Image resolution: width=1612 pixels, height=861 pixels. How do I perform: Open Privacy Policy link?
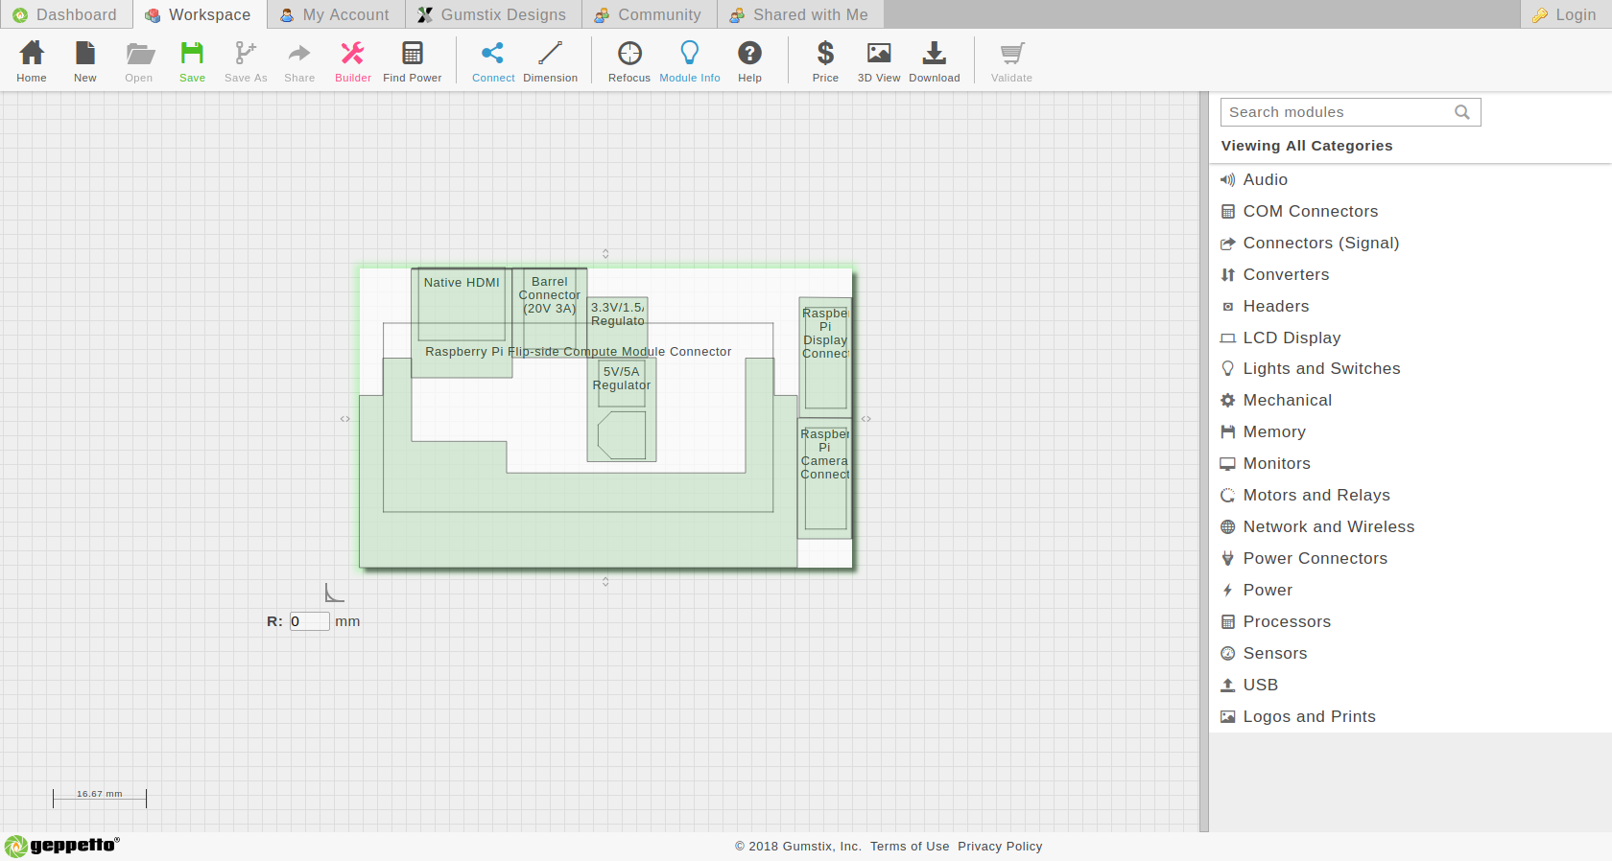[1000, 846]
